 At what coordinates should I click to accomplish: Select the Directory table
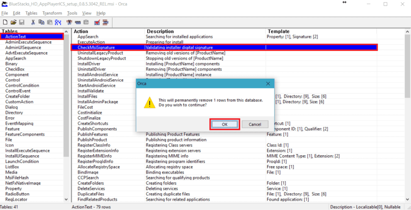pyautogui.click(x=14, y=112)
